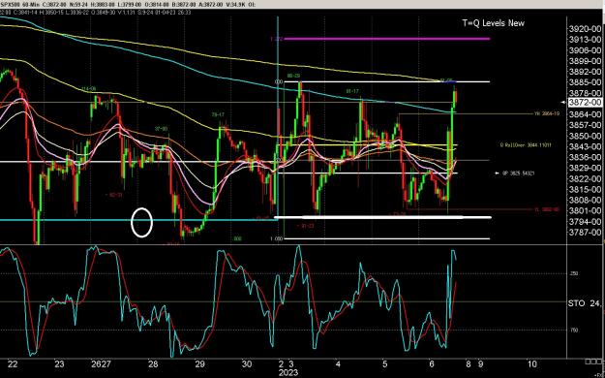The width and height of the screenshot is (605, 378).
Task: Select the thick white support line near 3797
Action: click(x=382, y=217)
